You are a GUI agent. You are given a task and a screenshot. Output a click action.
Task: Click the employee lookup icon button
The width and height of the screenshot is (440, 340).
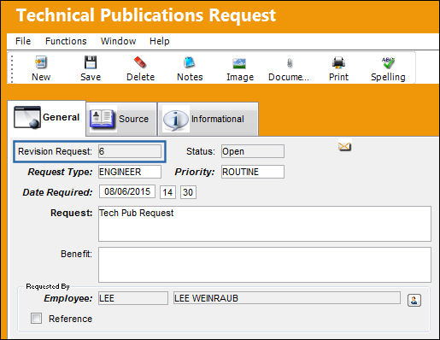[414, 300]
